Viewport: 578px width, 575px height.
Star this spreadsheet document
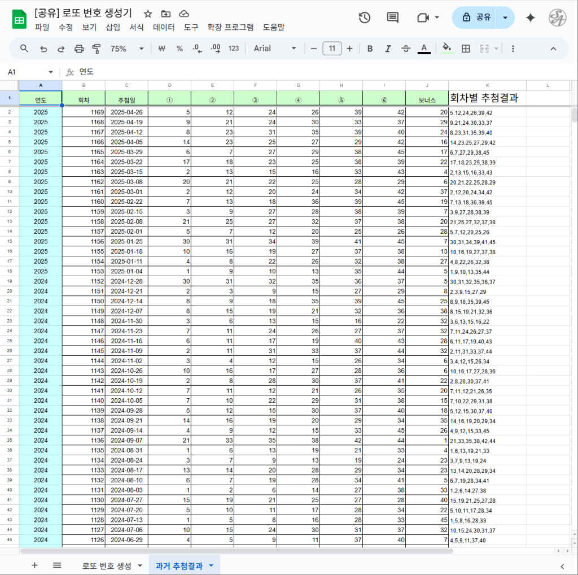pyautogui.click(x=148, y=14)
